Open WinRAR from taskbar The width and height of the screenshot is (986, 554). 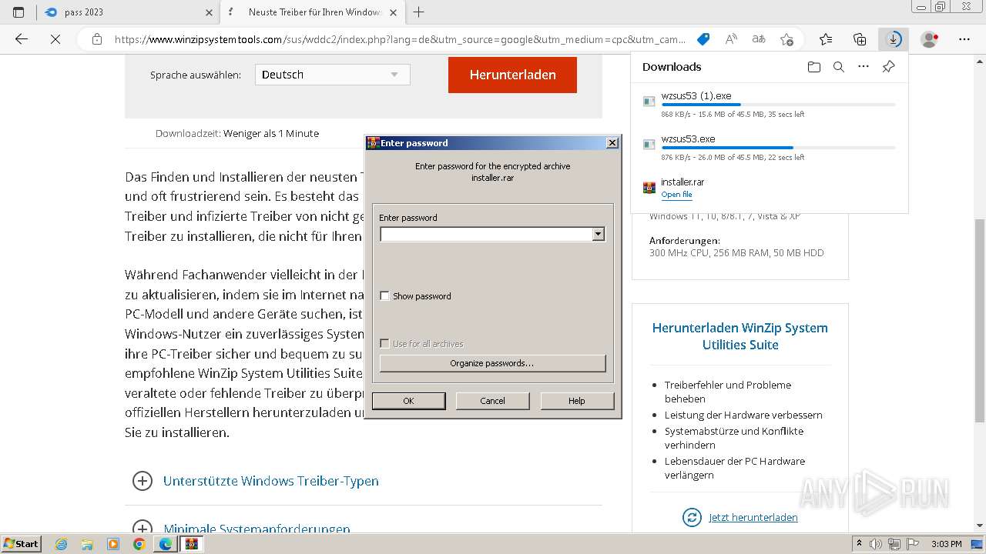click(x=191, y=544)
